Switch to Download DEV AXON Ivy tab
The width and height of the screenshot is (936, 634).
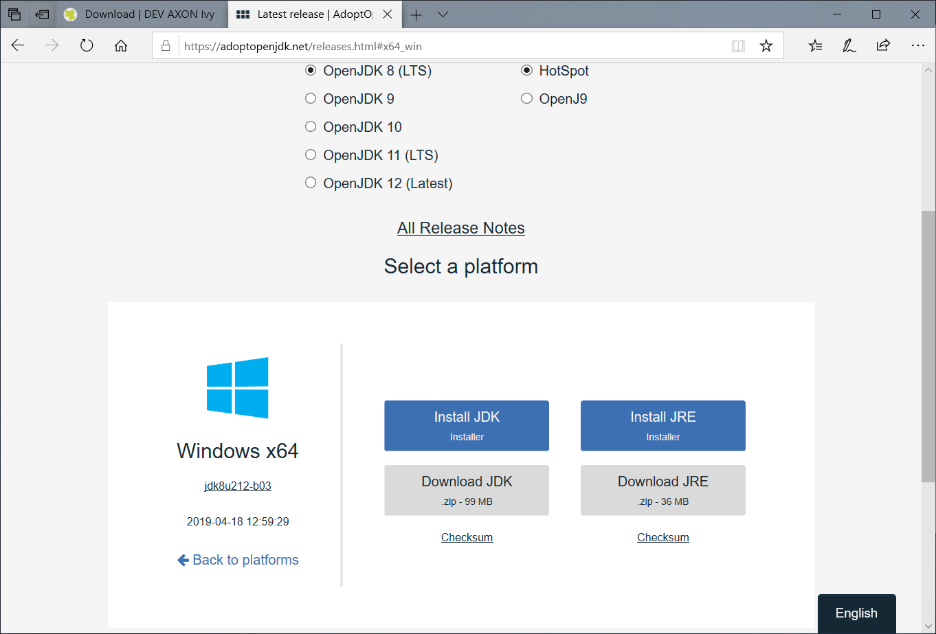click(x=140, y=14)
